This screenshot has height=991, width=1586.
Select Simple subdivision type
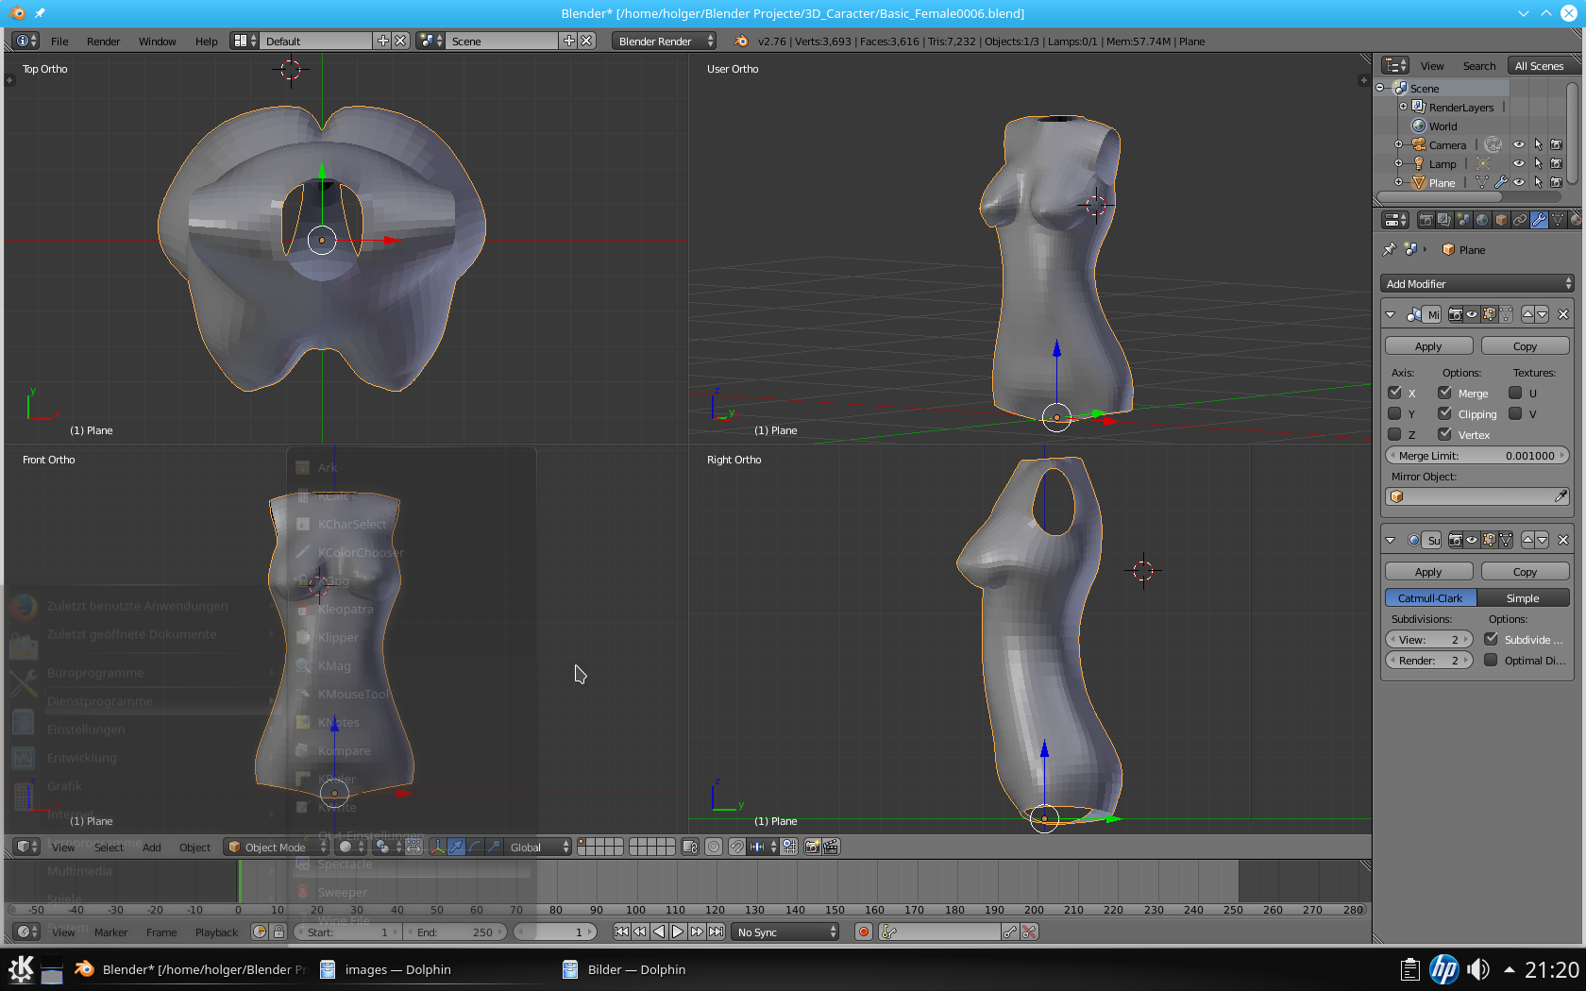point(1522,597)
